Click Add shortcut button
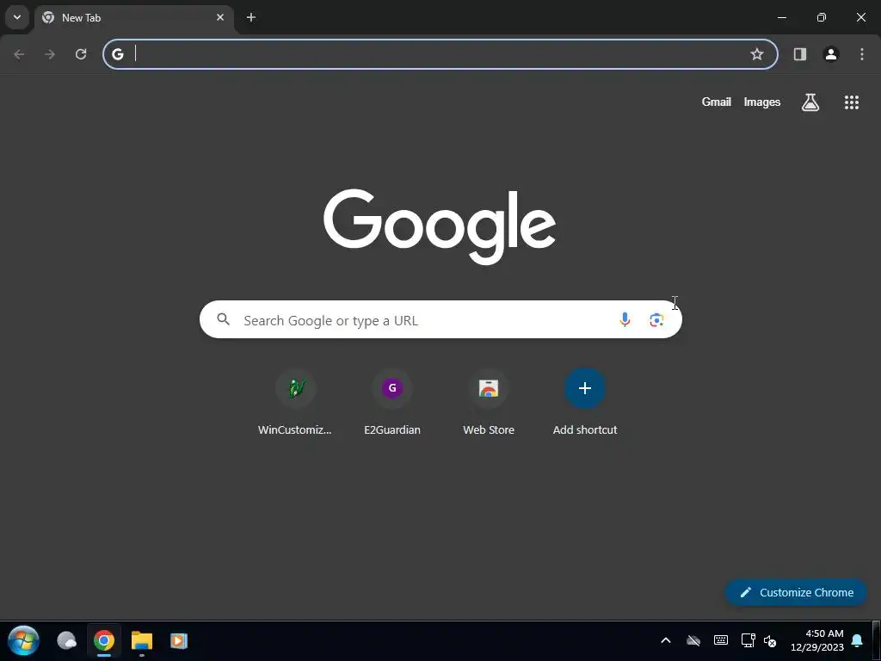 point(585,403)
